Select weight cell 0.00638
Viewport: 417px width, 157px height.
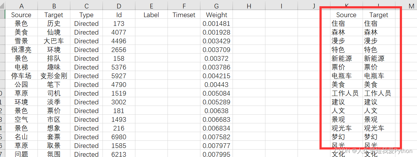pos(216,111)
